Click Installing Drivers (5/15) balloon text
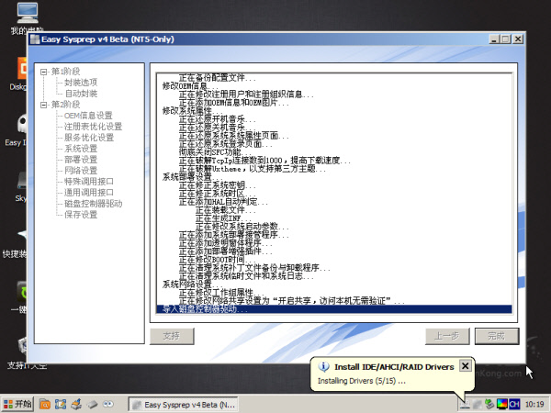The height and width of the screenshot is (413, 551). point(362,381)
